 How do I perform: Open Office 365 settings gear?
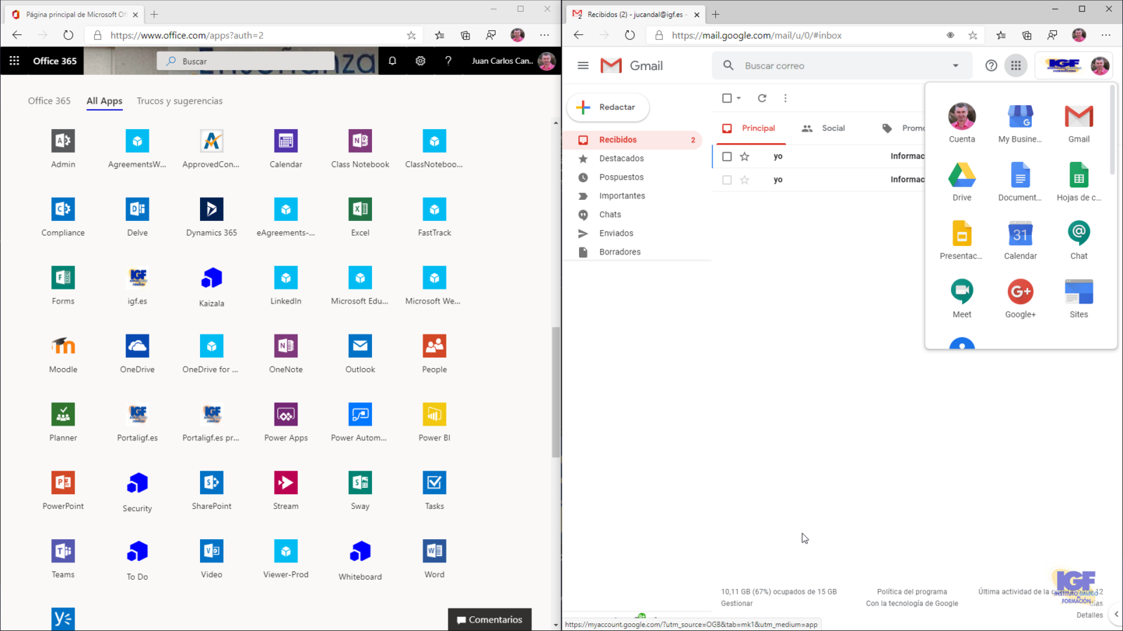pos(420,61)
